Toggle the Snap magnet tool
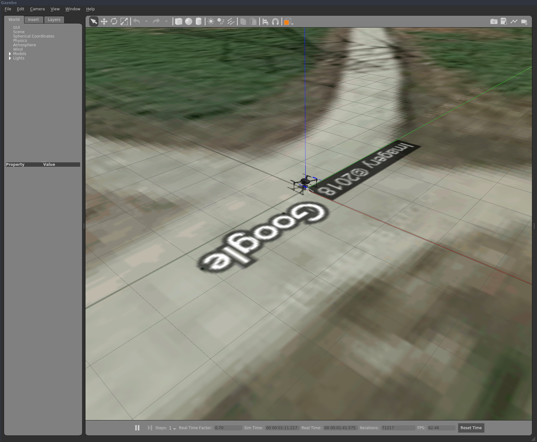The image size is (537, 442). click(x=276, y=22)
